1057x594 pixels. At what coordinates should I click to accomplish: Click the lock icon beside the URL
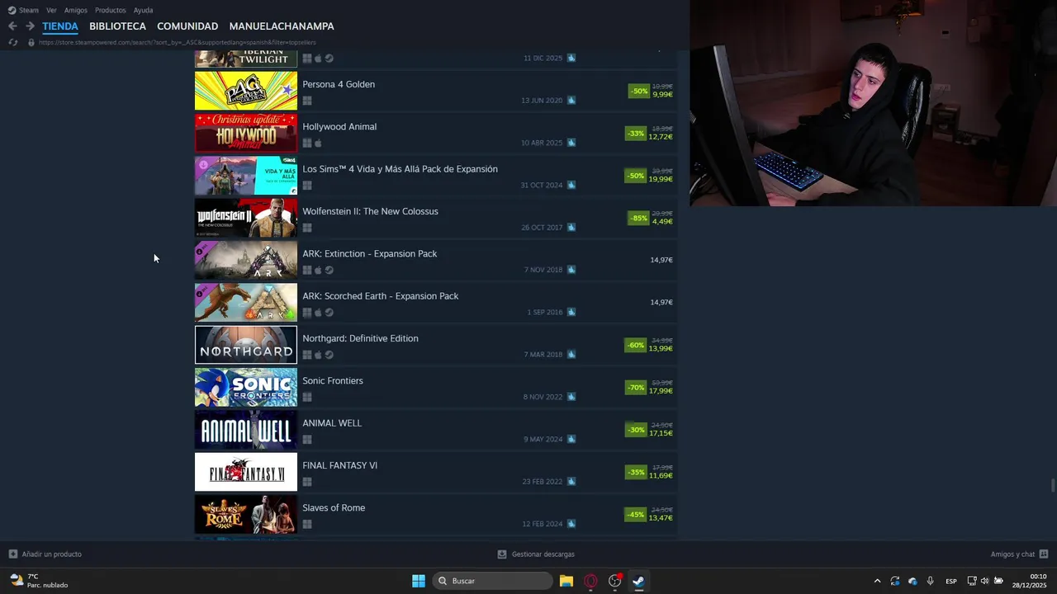pos(31,42)
